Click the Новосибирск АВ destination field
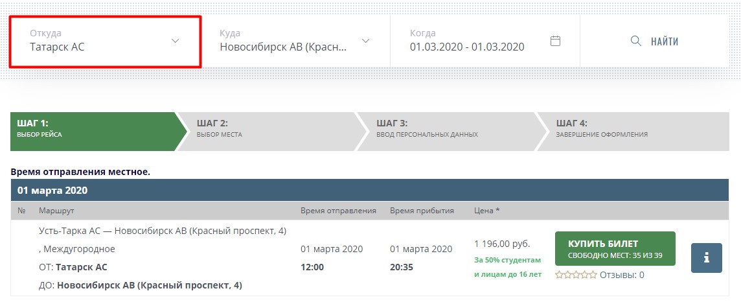Viewport: 741px width, 304px height. pyautogui.click(x=295, y=41)
